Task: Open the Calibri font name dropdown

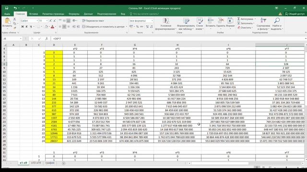Action: pyautogui.click(x=37, y=21)
